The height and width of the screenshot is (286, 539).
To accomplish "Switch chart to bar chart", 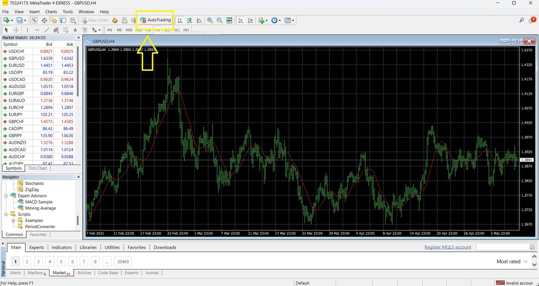I will (x=180, y=20).
